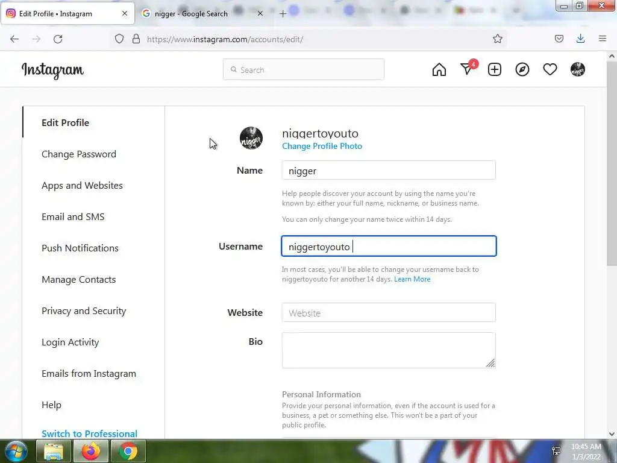617x463 pixels.
Task: Open Privacy and Security settings
Action: (84, 311)
